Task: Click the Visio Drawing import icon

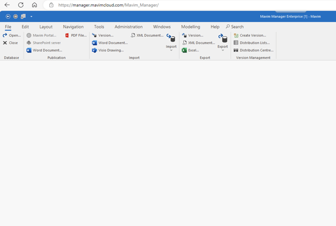Action: click(x=94, y=50)
